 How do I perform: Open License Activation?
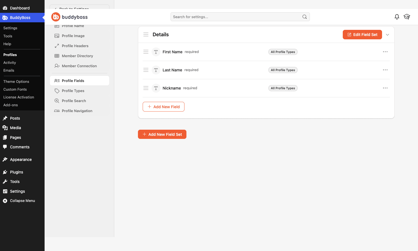coord(19,97)
